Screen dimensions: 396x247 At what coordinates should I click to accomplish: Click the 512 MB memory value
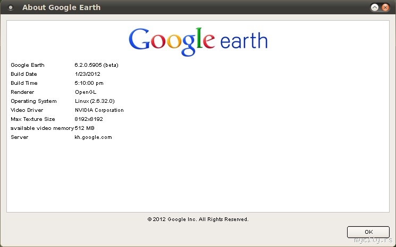coord(85,128)
